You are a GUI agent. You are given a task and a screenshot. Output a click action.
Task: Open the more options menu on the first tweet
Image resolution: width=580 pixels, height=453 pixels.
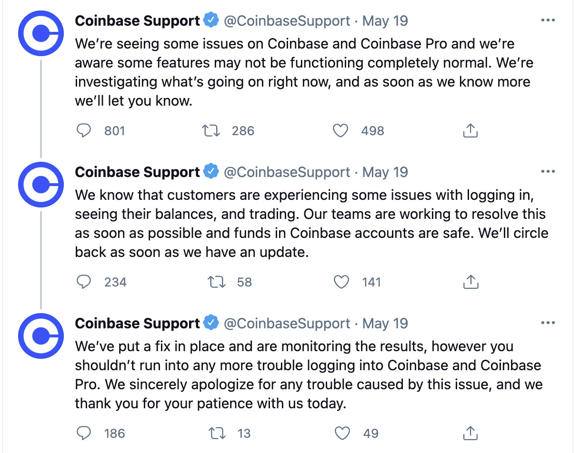tap(549, 20)
